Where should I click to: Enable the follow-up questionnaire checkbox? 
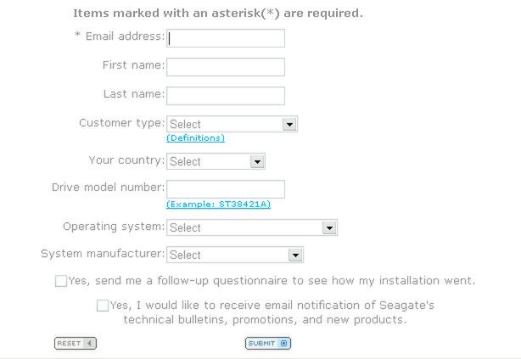[x=61, y=281]
